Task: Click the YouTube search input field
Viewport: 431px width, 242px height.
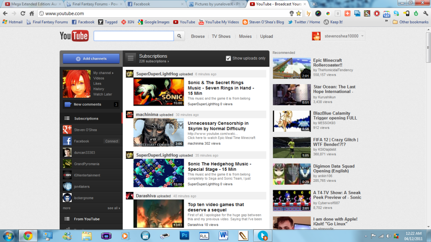Action: 134,36
